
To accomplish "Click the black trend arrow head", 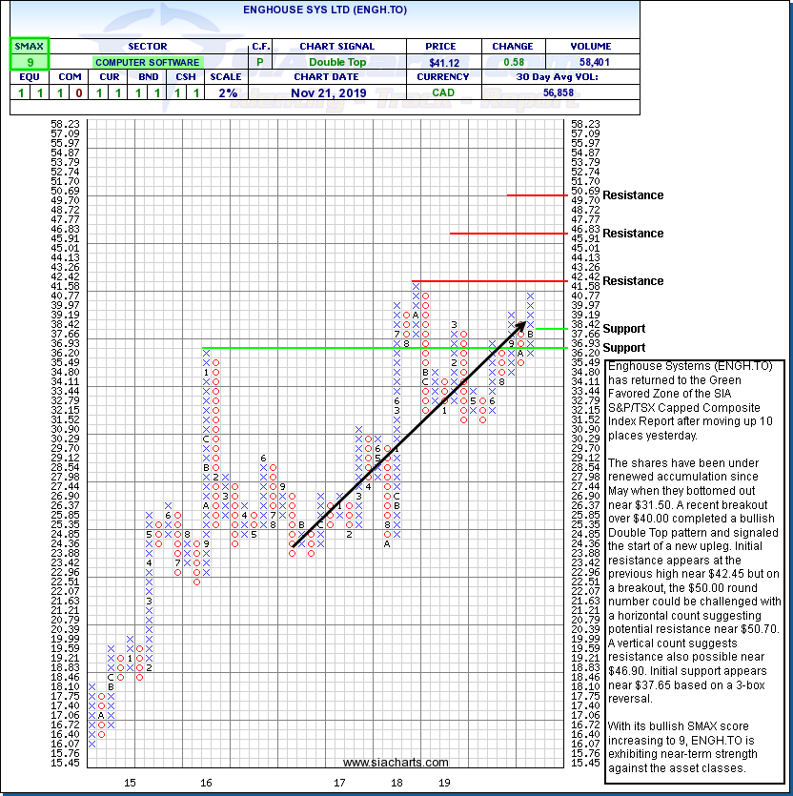I will 519,322.
